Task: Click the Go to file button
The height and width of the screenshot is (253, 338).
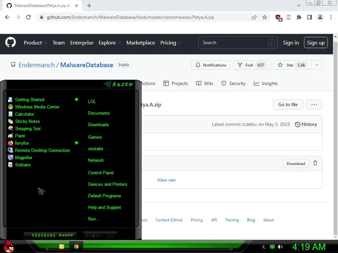Action: click(288, 104)
